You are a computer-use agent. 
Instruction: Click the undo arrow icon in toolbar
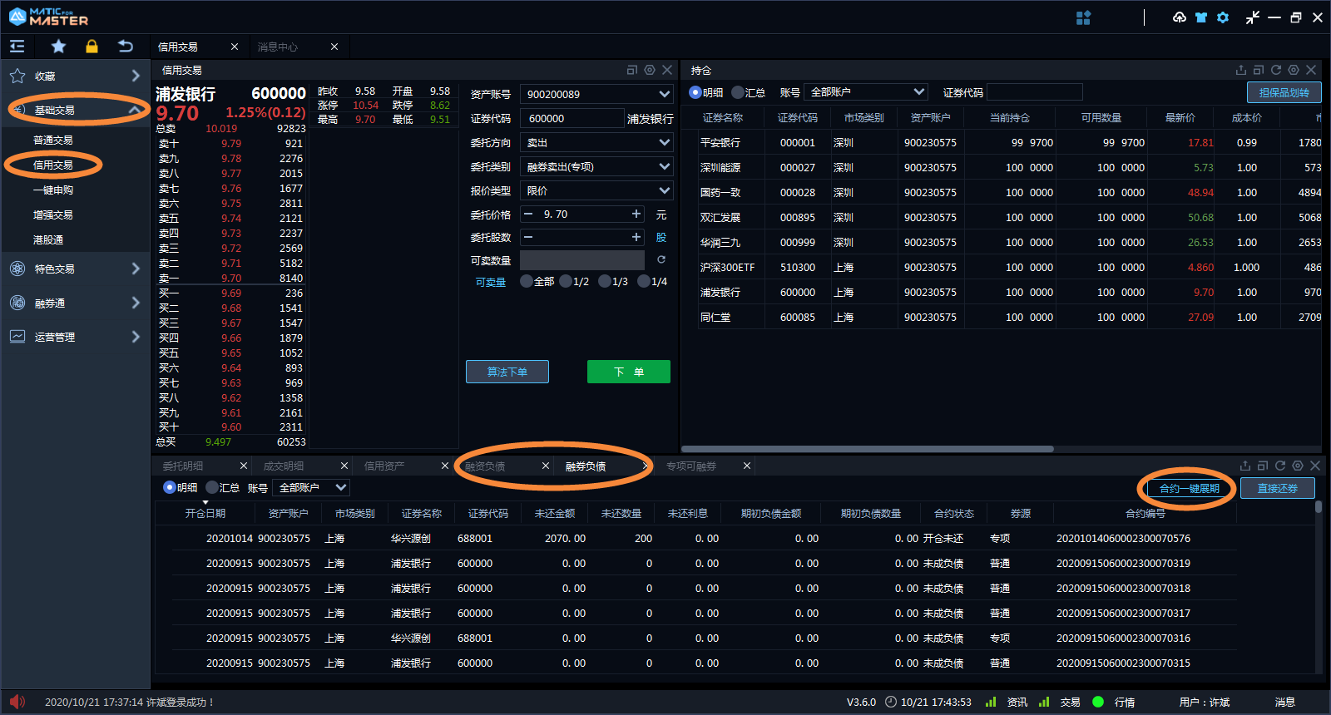coord(126,47)
